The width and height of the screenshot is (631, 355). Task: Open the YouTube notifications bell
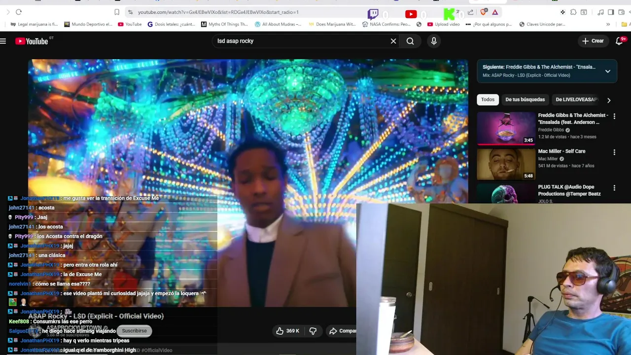[x=620, y=41]
